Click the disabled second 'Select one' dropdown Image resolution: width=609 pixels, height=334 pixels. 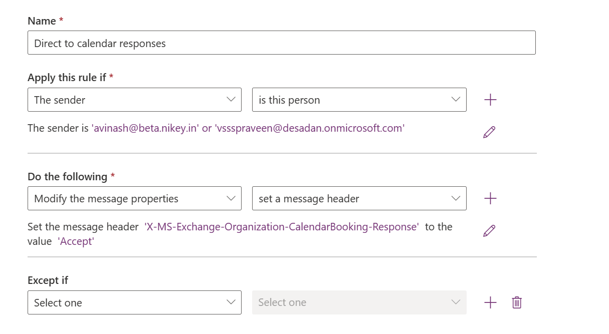point(359,302)
